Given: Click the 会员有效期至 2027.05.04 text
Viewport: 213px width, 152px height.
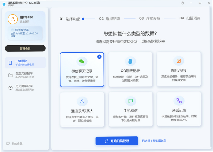Looking at the screenshot, I should tap(24, 35).
